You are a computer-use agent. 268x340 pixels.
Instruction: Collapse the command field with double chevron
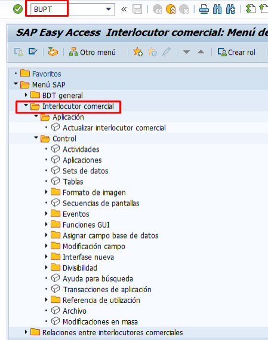(124, 10)
